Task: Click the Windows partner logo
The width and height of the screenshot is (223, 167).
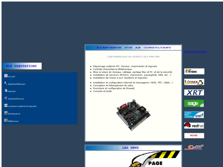Action: pos(194,71)
